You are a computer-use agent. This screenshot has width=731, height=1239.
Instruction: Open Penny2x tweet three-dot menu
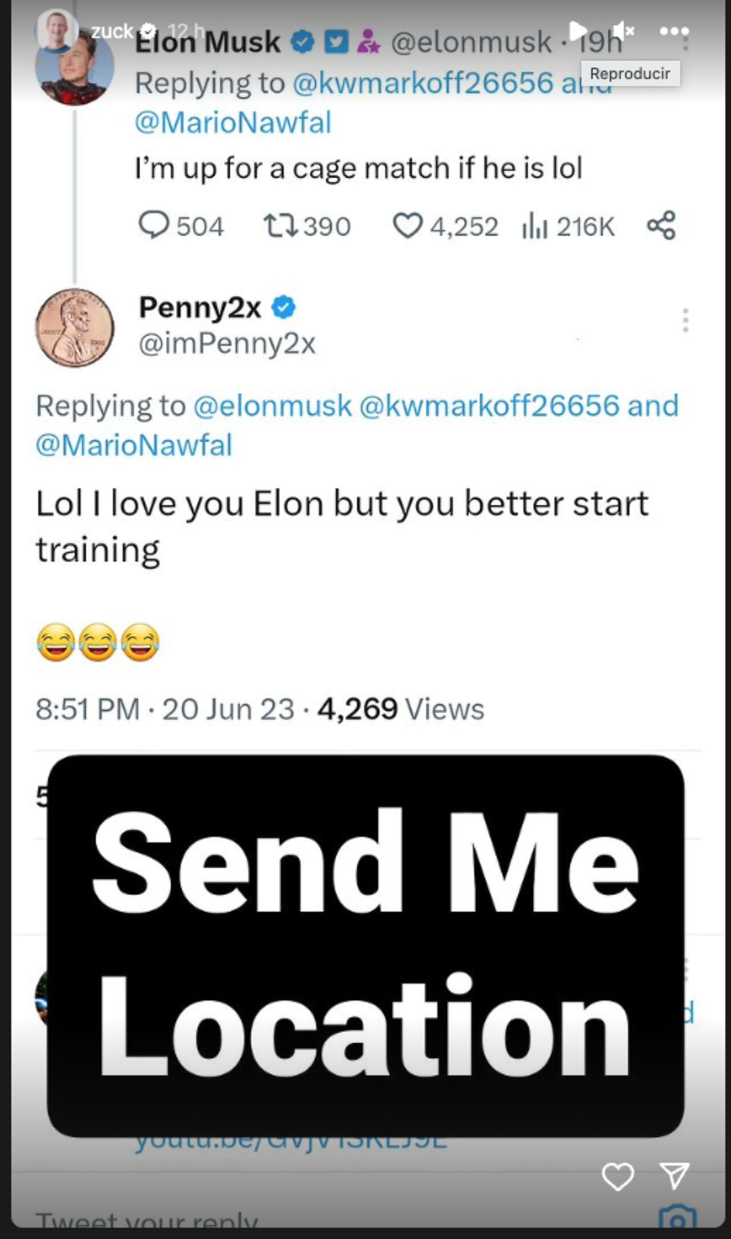click(685, 320)
